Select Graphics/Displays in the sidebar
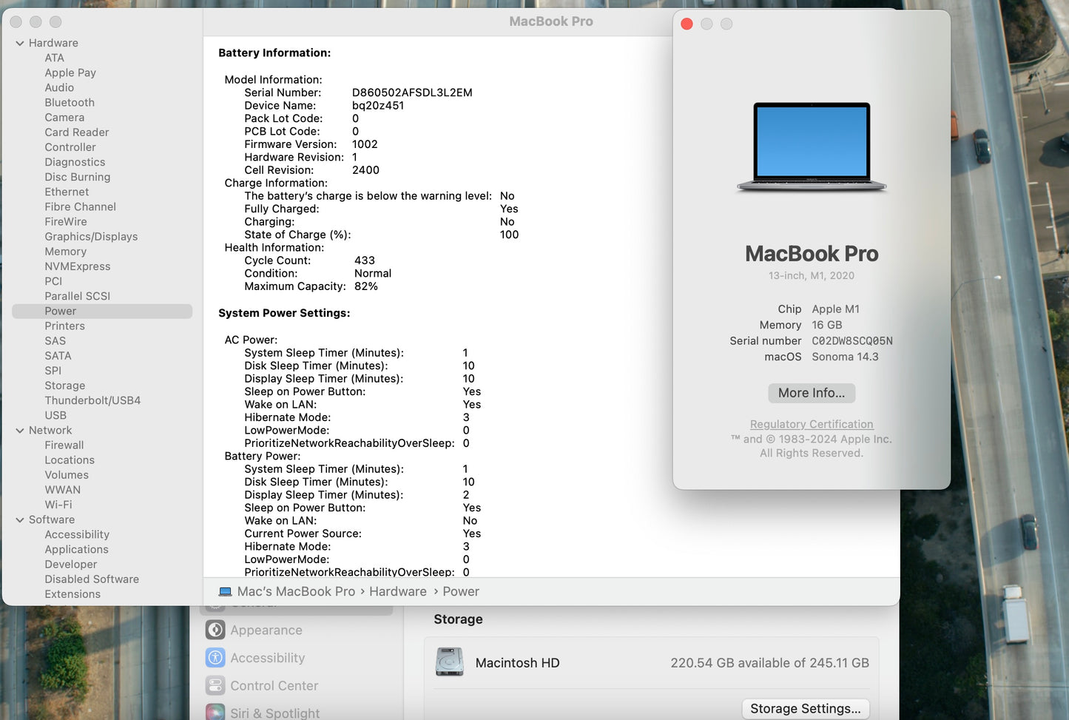The width and height of the screenshot is (1069, 720). [91, 236]
